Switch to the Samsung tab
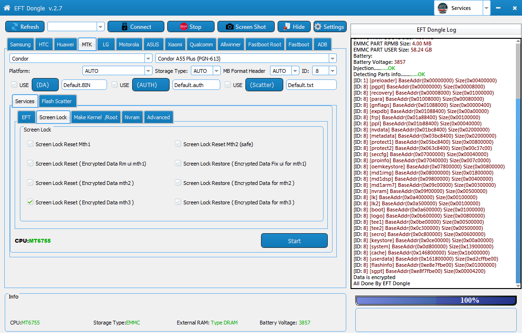 click(20, 44)
